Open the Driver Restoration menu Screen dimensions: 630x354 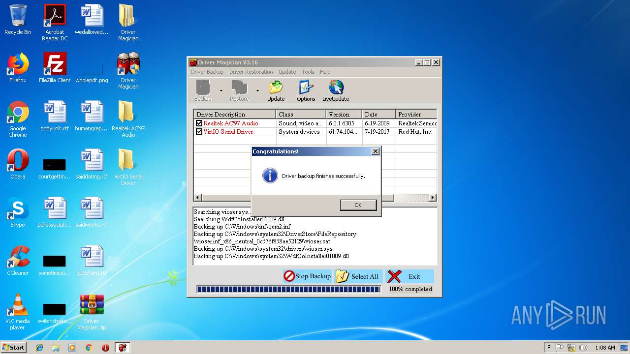[x=251, y=72]
